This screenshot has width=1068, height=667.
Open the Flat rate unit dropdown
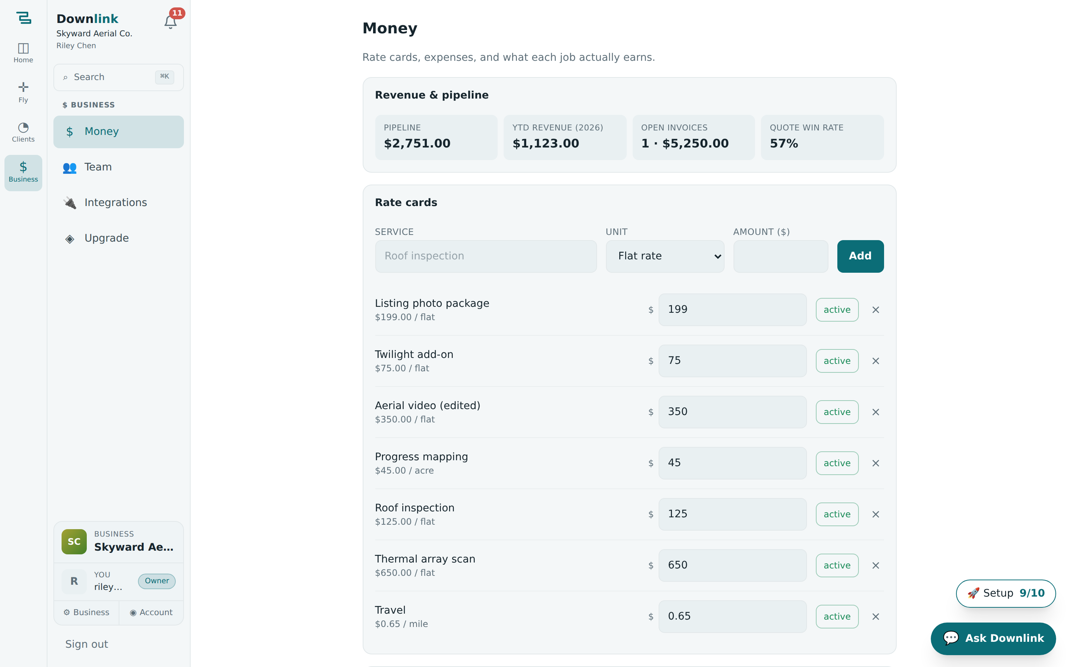pyautogui.click(x=665, y=256)
